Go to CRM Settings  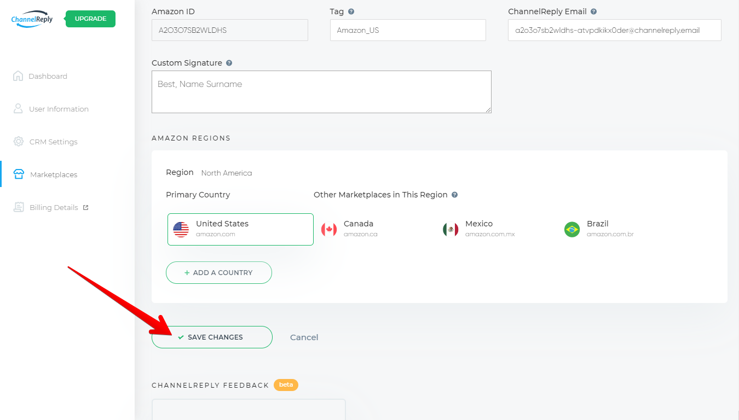pos(53,142)
